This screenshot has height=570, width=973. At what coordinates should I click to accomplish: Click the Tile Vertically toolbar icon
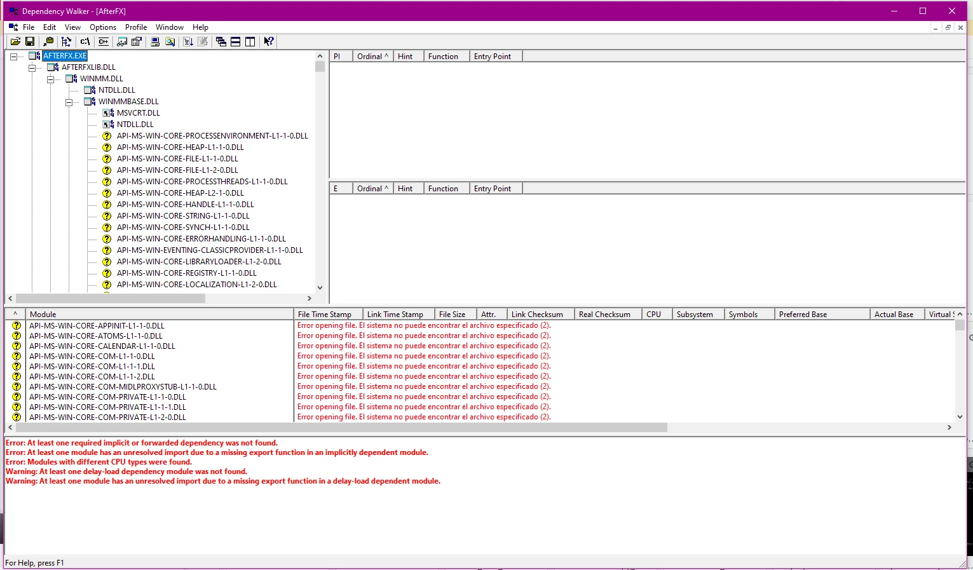coord(250,41)
